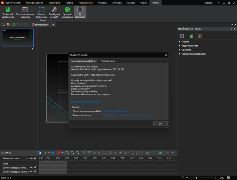Open the Projektowanie ribbon tab
This screenshot has height=180, width=237.
point(86,3)
